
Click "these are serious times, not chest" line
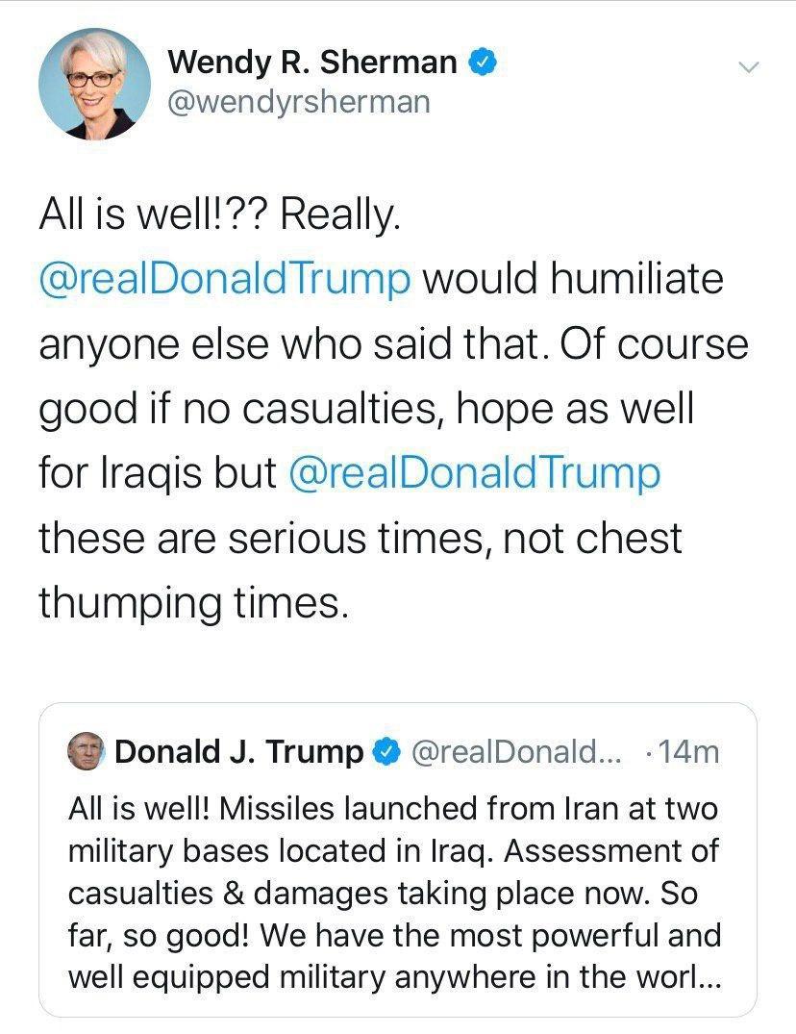point(360,539)
